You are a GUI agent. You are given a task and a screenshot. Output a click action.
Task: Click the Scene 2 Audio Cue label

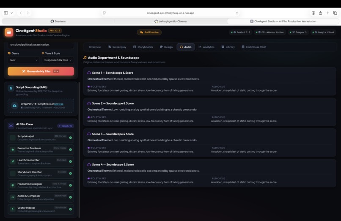point(218,117)
